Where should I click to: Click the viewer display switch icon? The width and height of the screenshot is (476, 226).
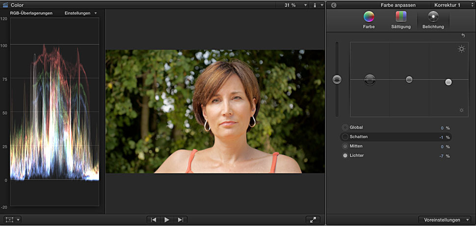(315, 5)
